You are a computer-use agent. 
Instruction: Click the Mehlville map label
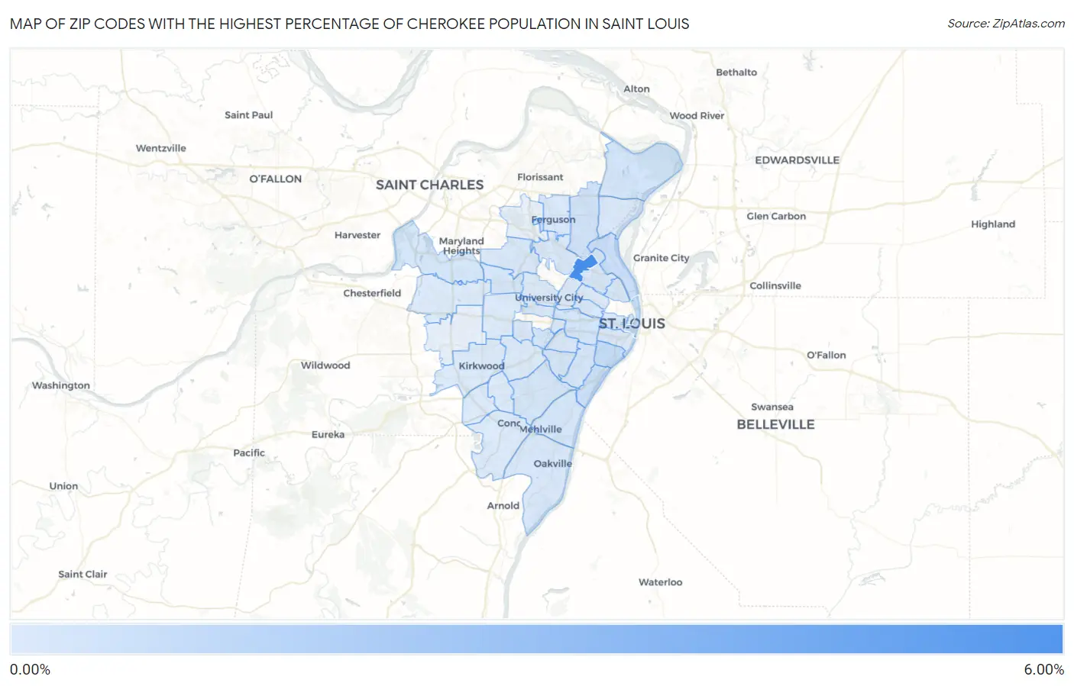point(541,430)
